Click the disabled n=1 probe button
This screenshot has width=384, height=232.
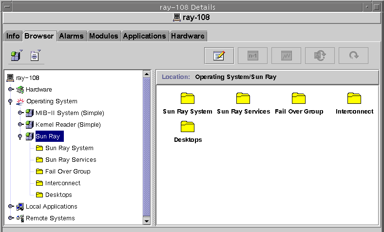[x=252, y=56]
